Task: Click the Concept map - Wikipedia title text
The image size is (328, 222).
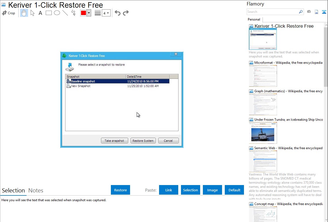Action: tap(288, 204)
